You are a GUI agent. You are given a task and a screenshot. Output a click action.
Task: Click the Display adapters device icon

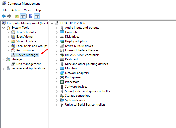(62, 41)
